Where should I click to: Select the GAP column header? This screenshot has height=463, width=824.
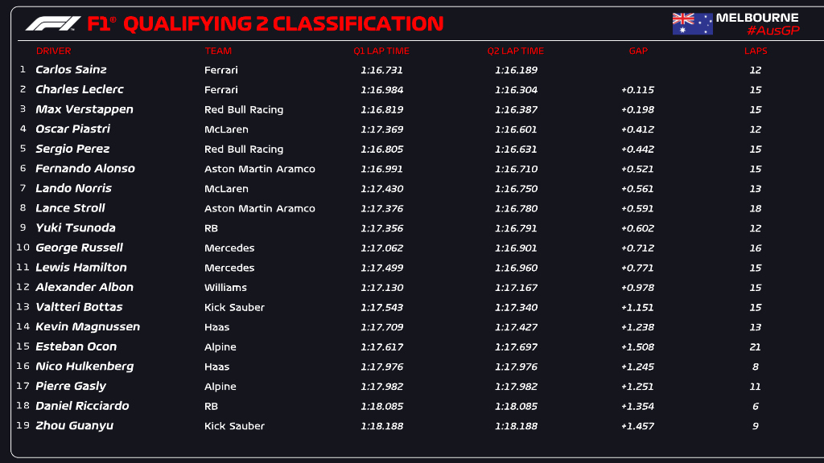(638, 51)
